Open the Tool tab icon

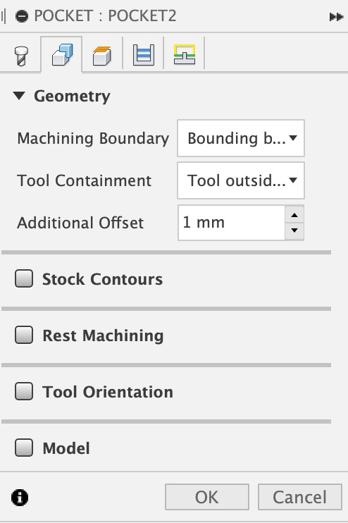click(x=21, y=56)
